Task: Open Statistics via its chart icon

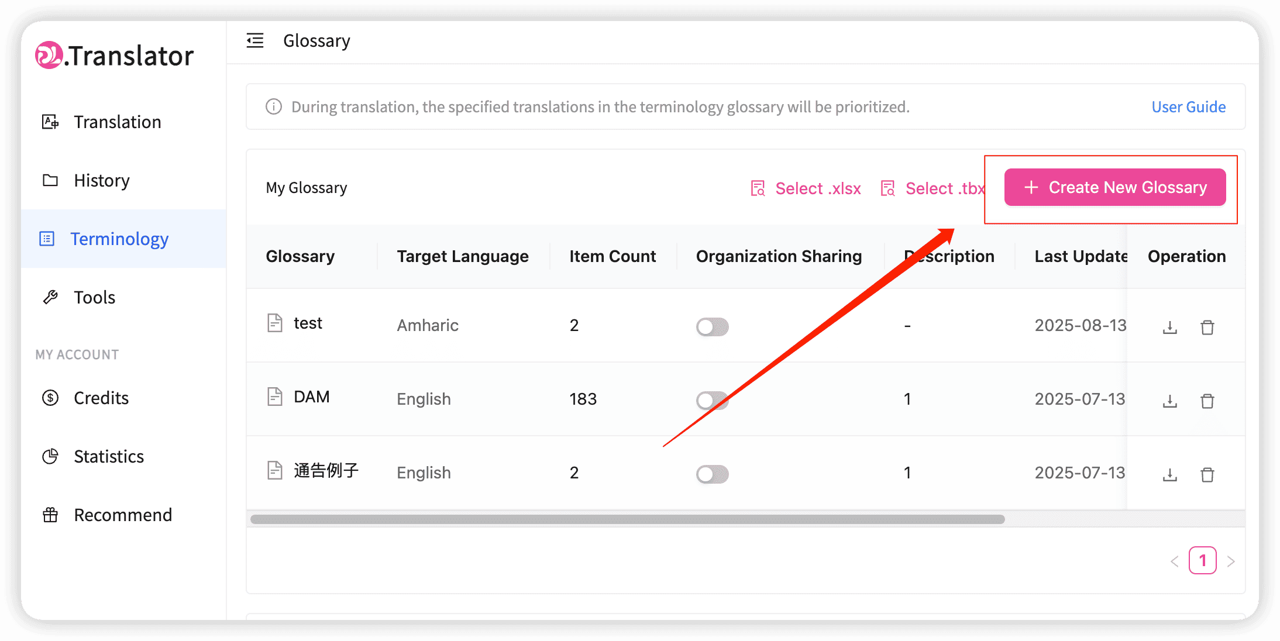Action: click(x=50, y=456)
